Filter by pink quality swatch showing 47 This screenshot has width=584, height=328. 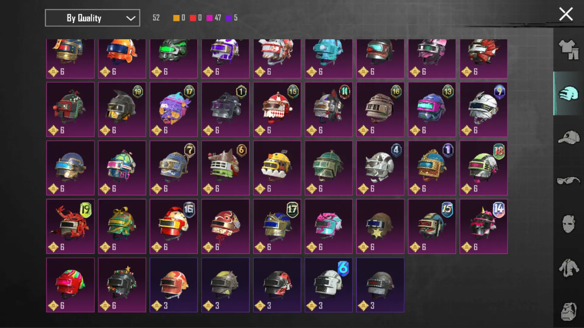[214, 18]
